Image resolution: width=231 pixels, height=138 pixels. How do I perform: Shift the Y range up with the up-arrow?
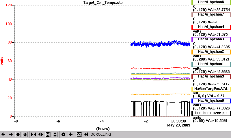pos(18,135)
